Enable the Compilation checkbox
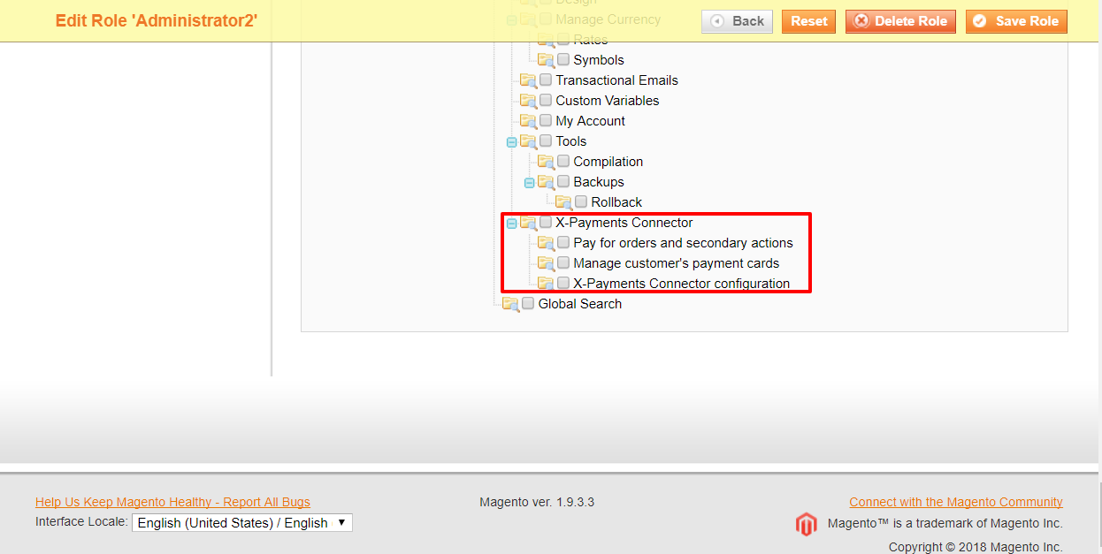The height and width of the screenshot is (554, 1102). (x=563, y=161)
